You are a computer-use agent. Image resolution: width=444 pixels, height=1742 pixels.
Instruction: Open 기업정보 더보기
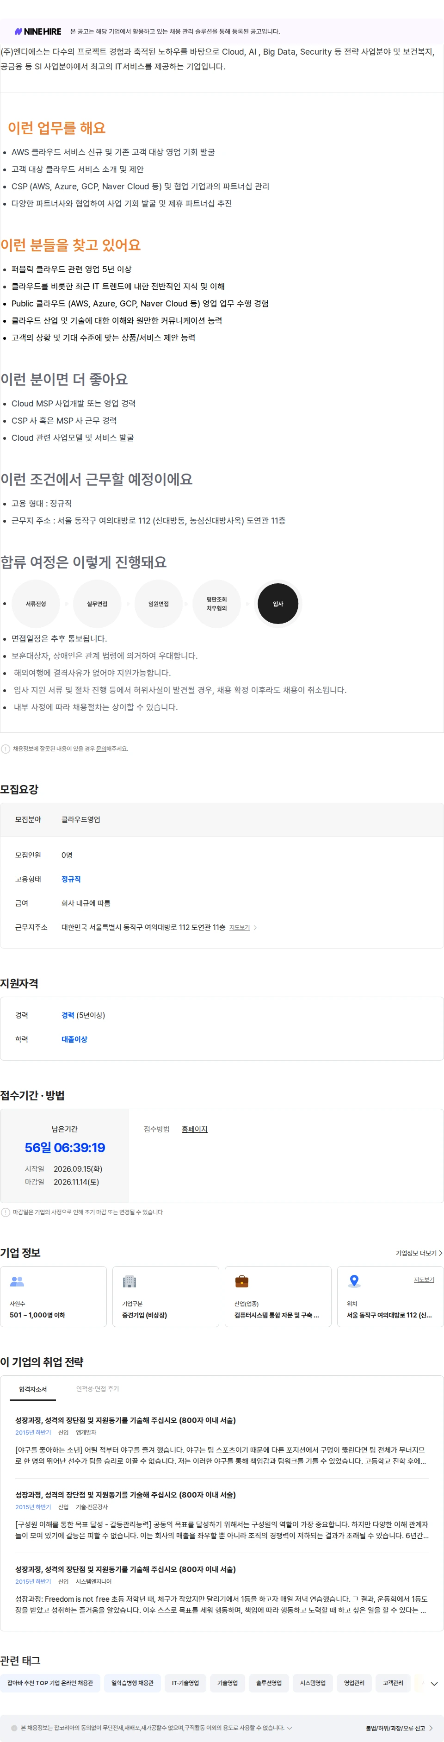coord(419,1252)
